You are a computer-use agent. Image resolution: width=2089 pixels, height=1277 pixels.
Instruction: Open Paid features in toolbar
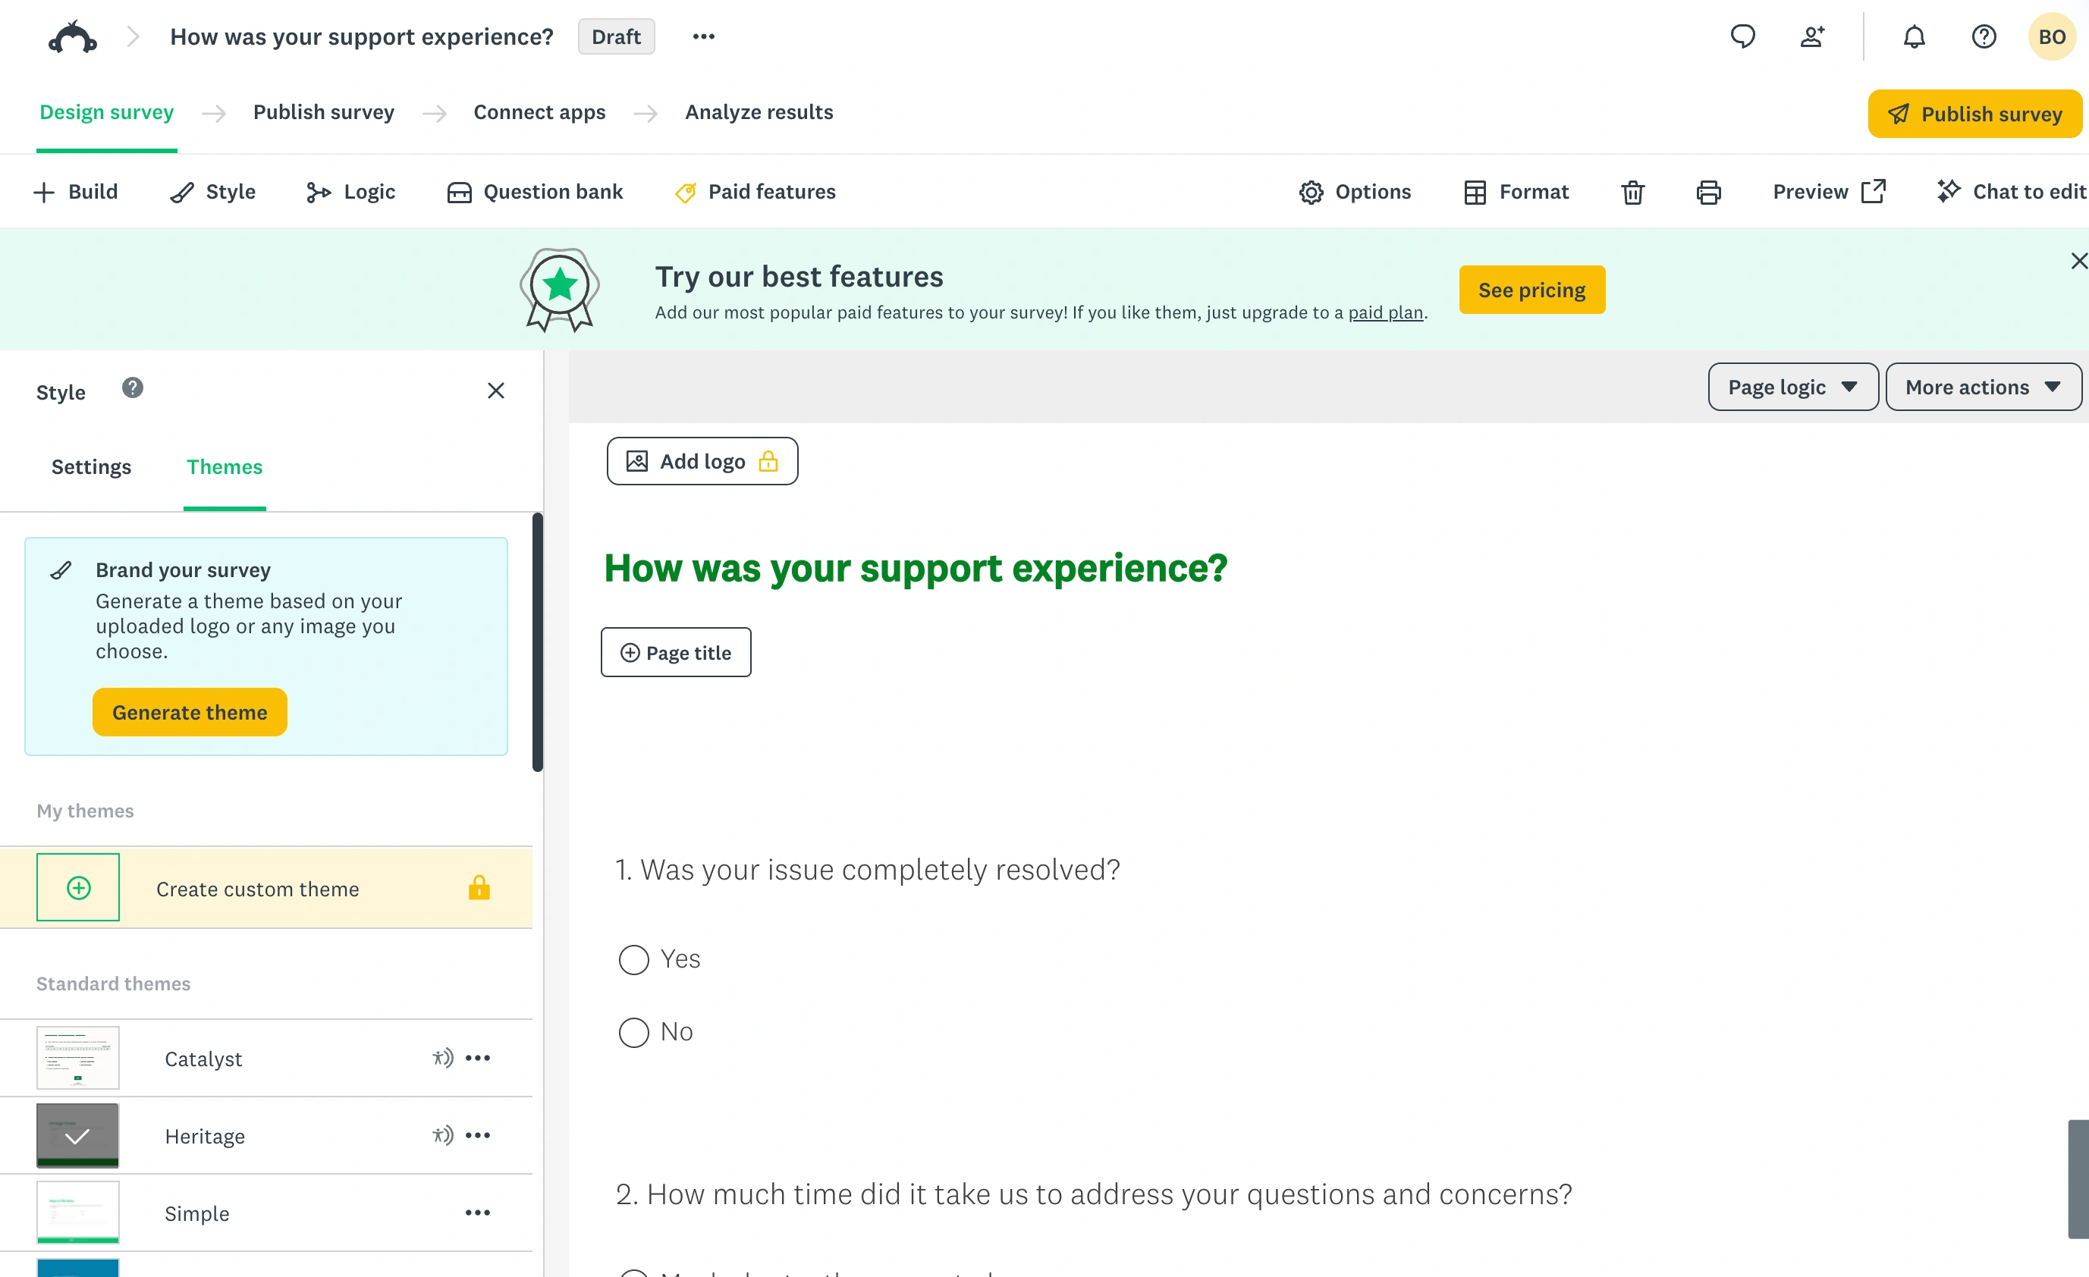755,193
